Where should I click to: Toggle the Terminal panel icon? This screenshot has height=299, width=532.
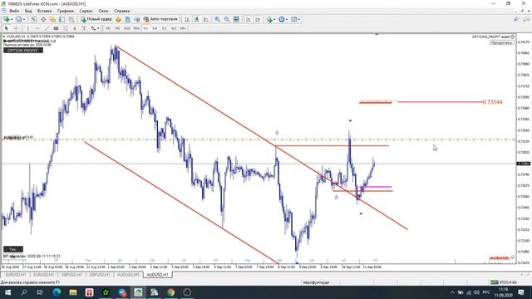[x=62, y=19]
